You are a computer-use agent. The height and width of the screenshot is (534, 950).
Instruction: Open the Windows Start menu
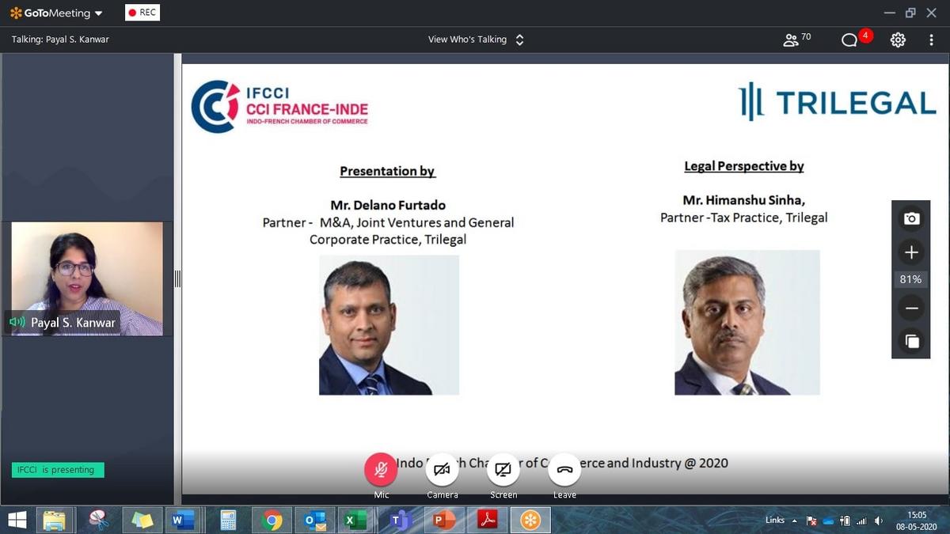[17, 520]
